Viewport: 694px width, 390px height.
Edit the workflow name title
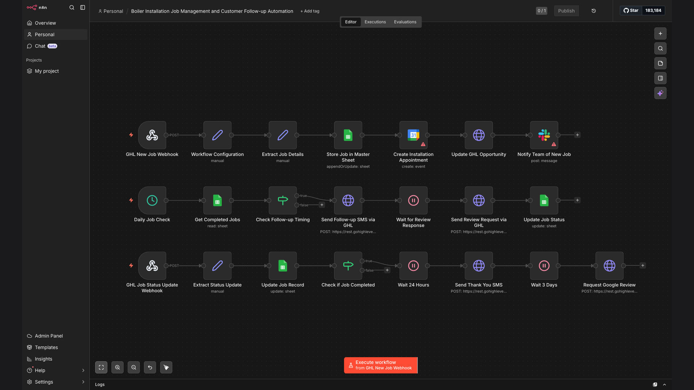coord(212,11)
